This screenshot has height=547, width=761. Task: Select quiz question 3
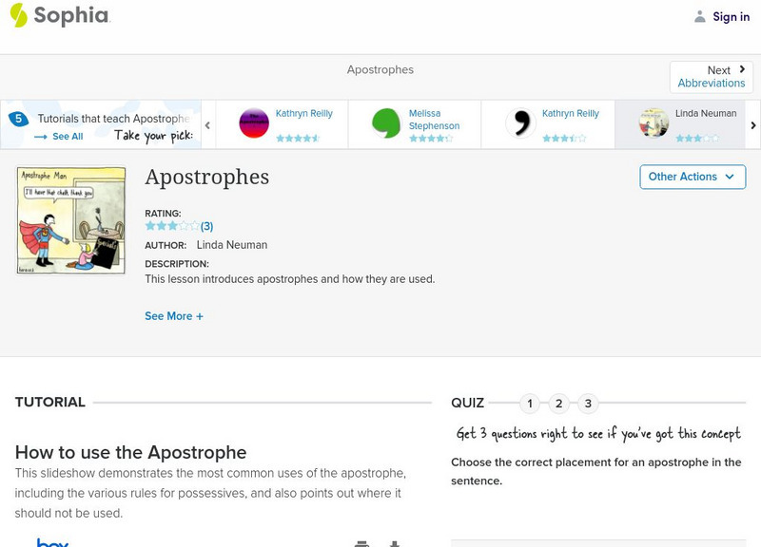coord(588,404)
